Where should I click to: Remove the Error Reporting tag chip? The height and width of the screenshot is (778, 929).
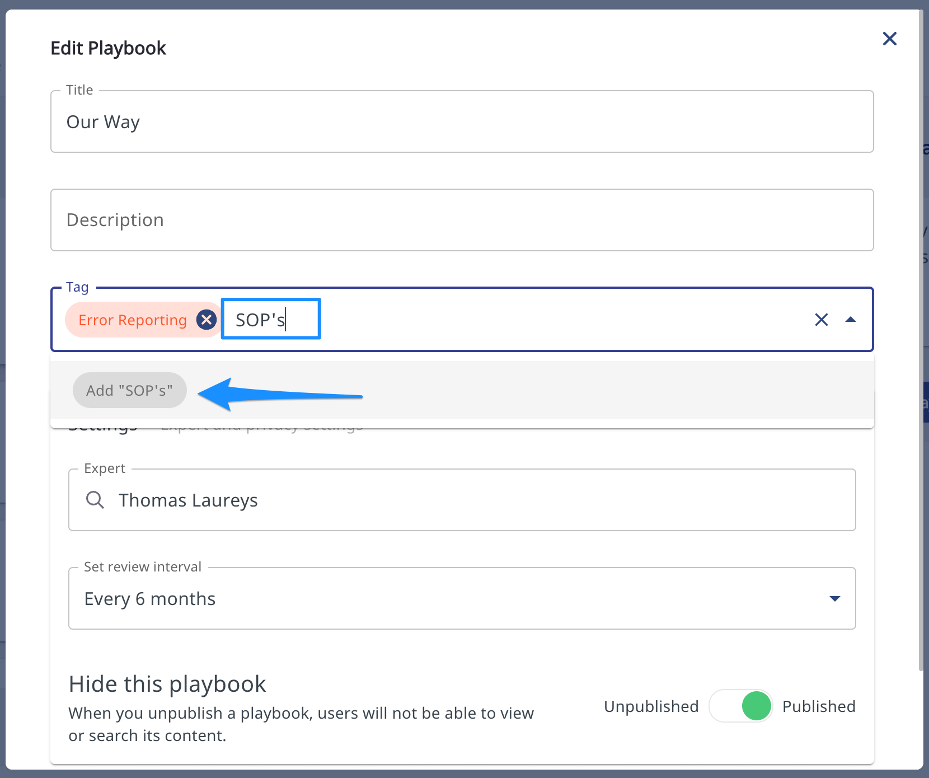pos(207,320)
